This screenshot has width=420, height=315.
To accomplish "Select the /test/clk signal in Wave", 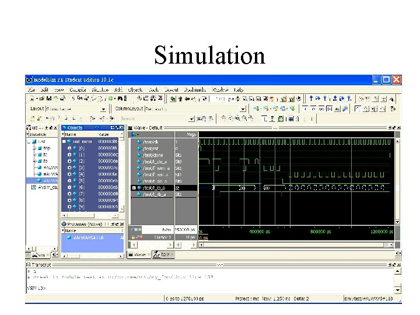I will [x=150, y=142].
